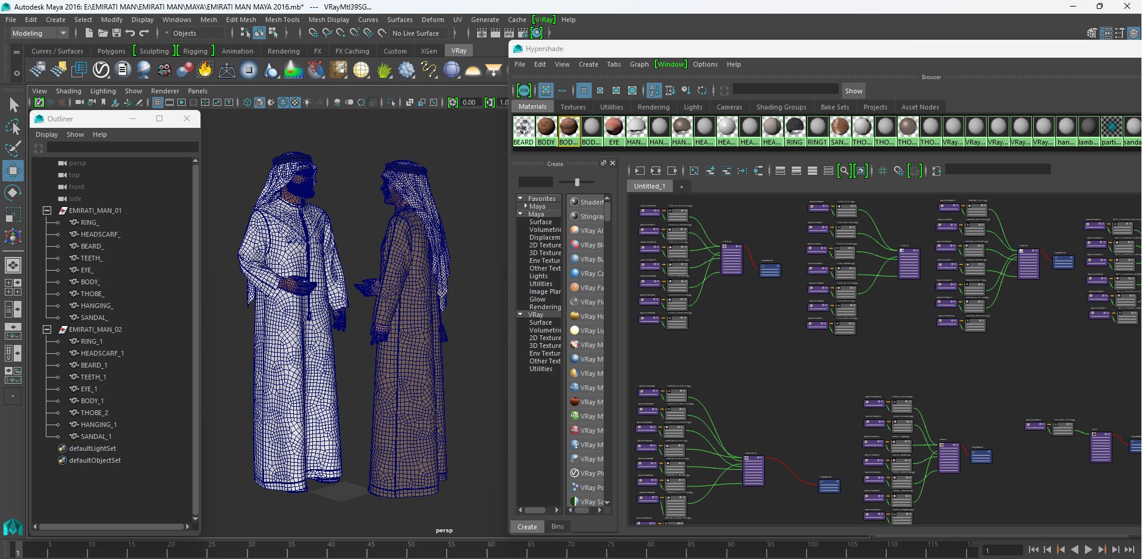Click the Show button in Hypershade browser
The height and width of the screenshot is (559, 1142).
pyautogui.click(x=853, y=91)
